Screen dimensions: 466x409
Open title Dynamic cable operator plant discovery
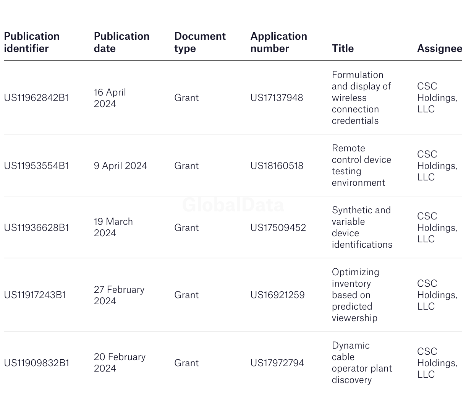(362, 363)
